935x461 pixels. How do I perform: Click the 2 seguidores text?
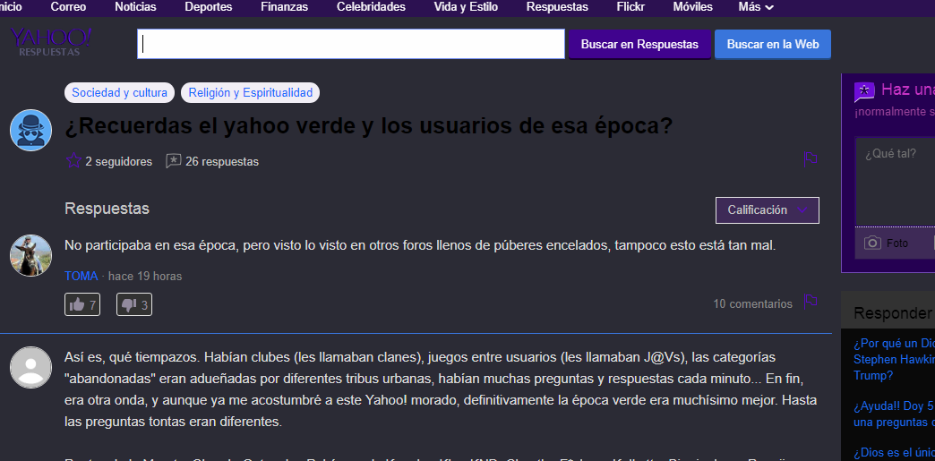click(118, 162)
